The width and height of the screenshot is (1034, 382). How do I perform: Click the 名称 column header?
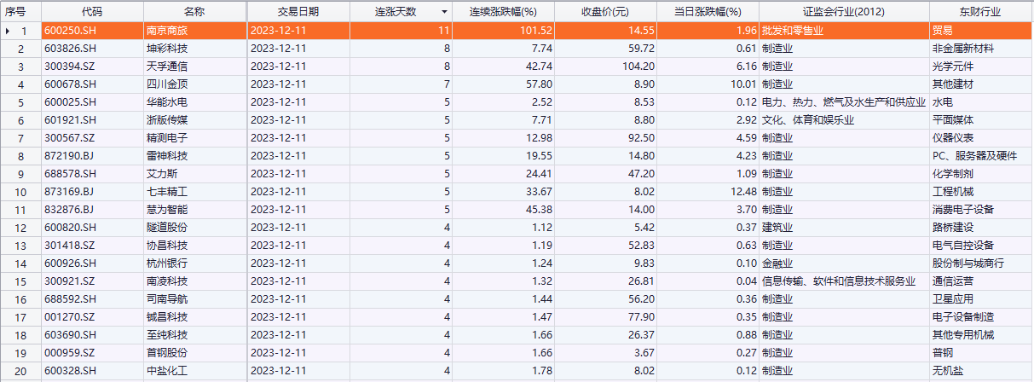[194, 12]
